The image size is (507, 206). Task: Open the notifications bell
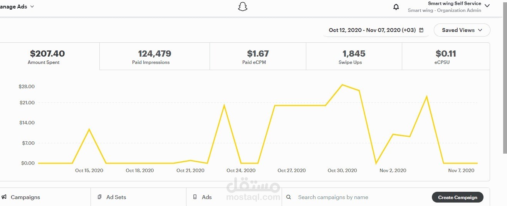(396, 7)
